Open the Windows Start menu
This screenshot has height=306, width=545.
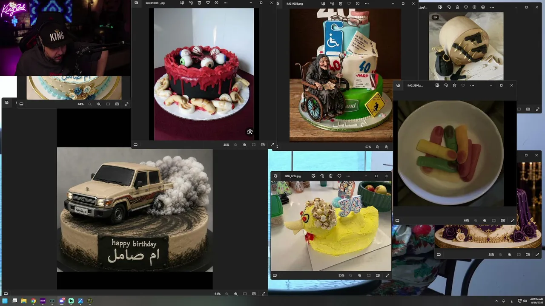[x=5, y=301]
